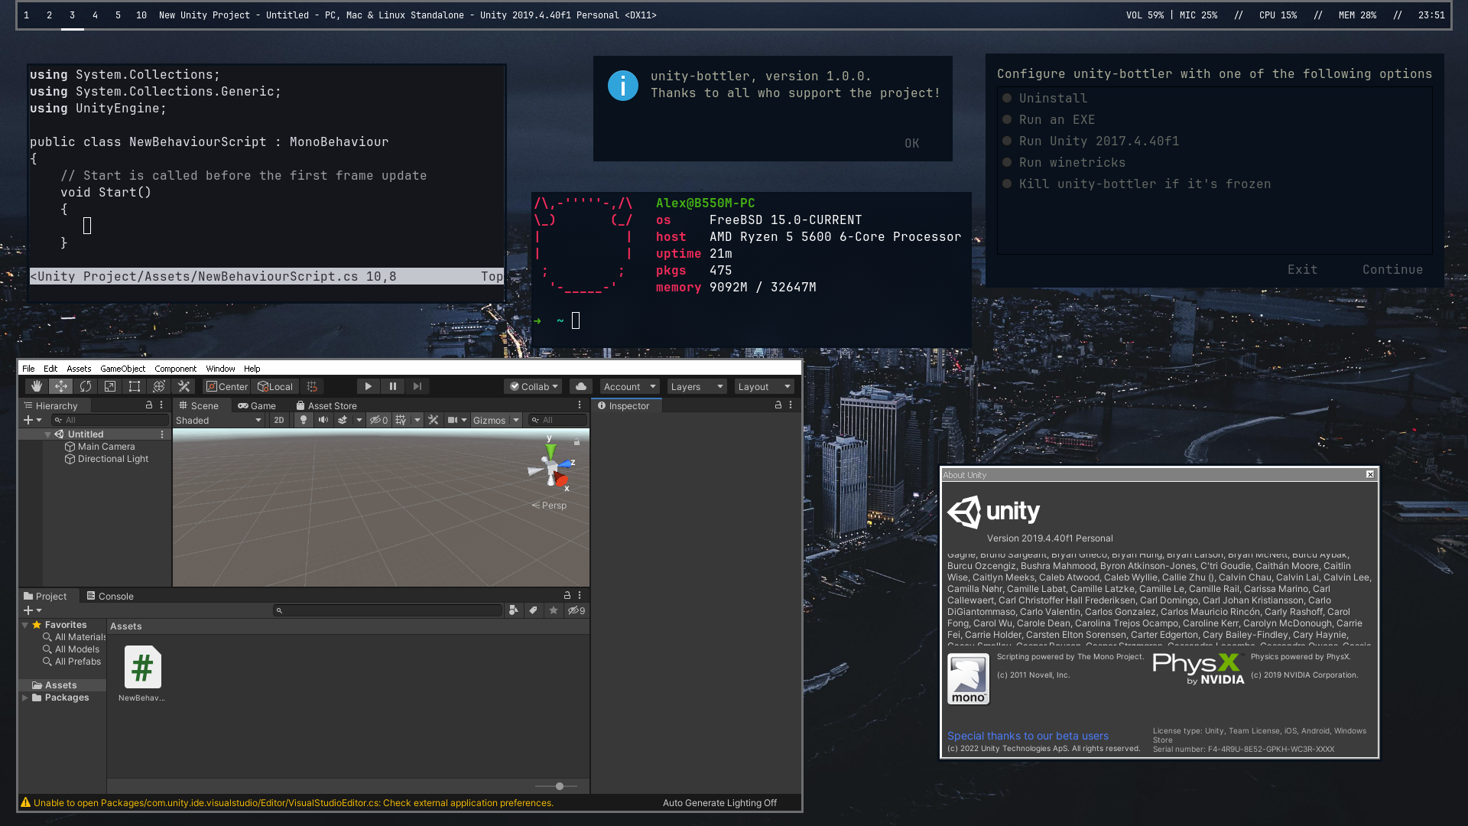Open the GameObject menu
The image size is (1468, 826).
[x=122, y=369]
